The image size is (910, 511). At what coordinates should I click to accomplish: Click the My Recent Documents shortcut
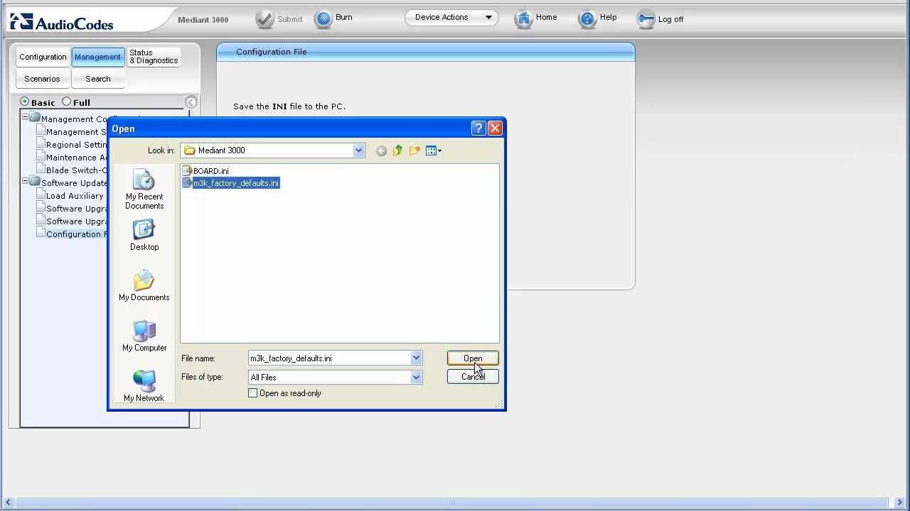144,189
